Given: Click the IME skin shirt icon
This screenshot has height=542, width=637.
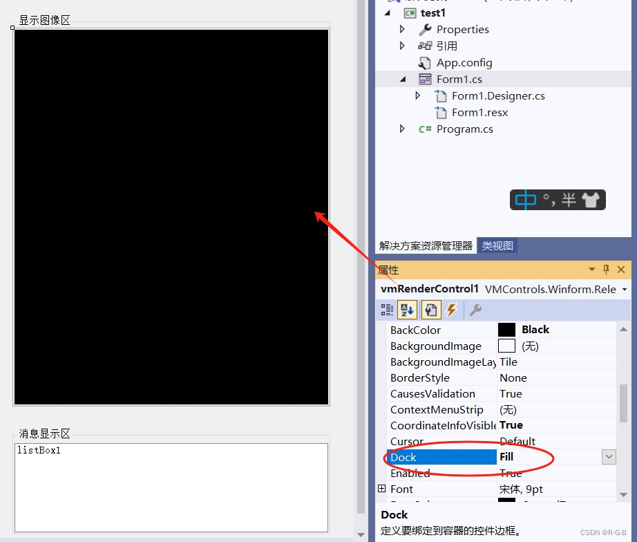Looking at the screenshot, I should tap(591, 200).
